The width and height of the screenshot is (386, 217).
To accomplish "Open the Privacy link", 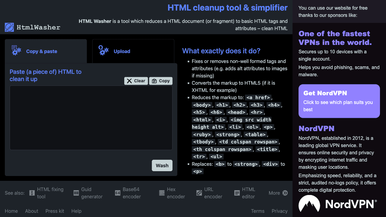I will [x=280, y=211].
